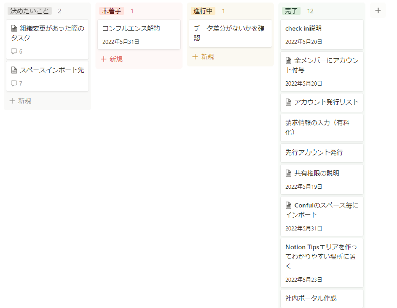Screen dimensions: 397x308
Task: Click the 2022年5月20日 date on check in説明
Action: point(304,42)
